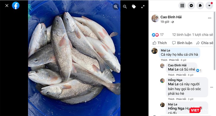Toggle Thích on the post
Screen dimensions: 216x116
(x=160, y=43)
